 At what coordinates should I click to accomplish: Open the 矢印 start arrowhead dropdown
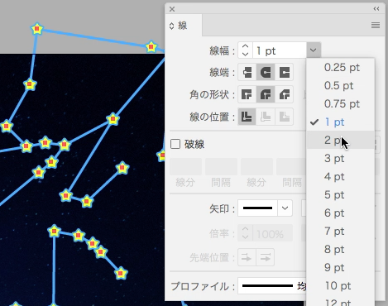(285, 208)
